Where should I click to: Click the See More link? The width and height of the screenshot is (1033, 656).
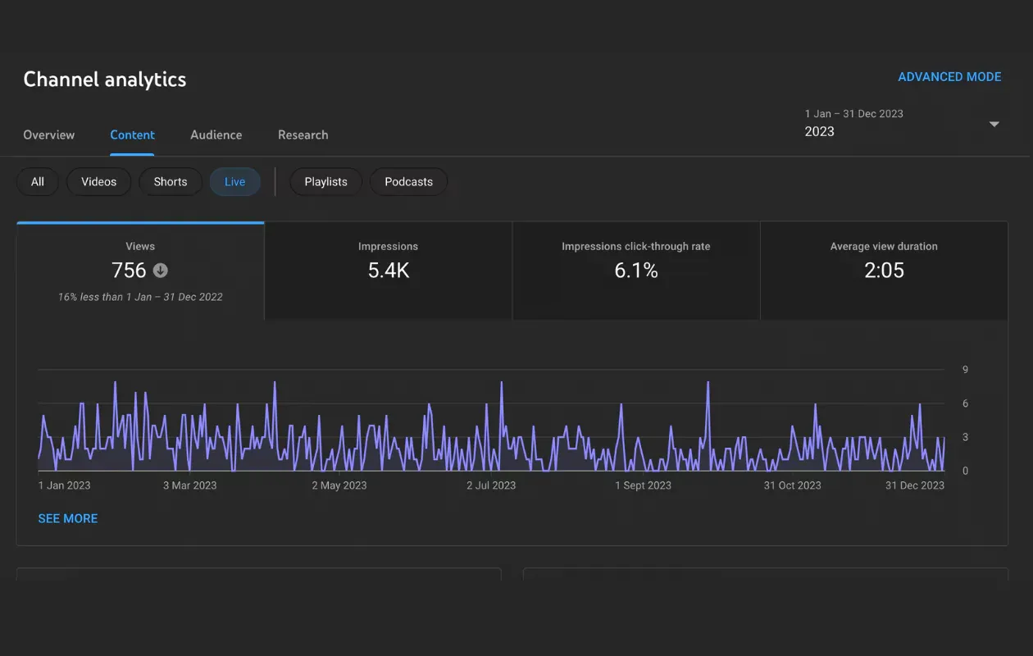click(x=68, y=518)
